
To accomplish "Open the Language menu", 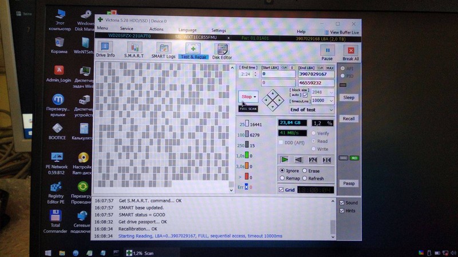I will tap(187, 30).
